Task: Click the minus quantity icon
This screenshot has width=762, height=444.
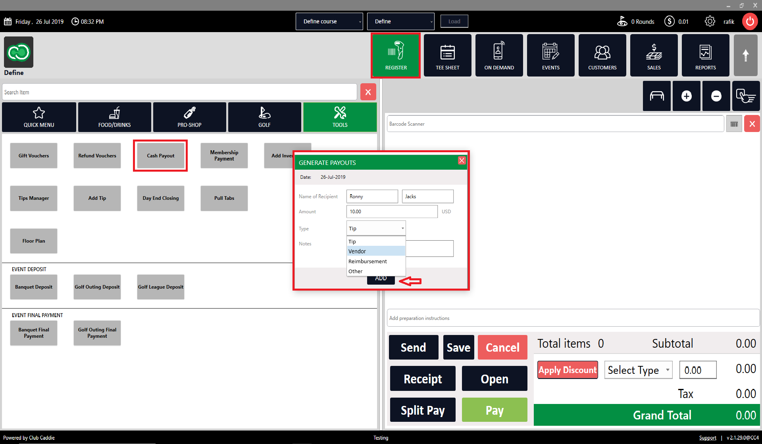Action: click(x=716, y=96)
